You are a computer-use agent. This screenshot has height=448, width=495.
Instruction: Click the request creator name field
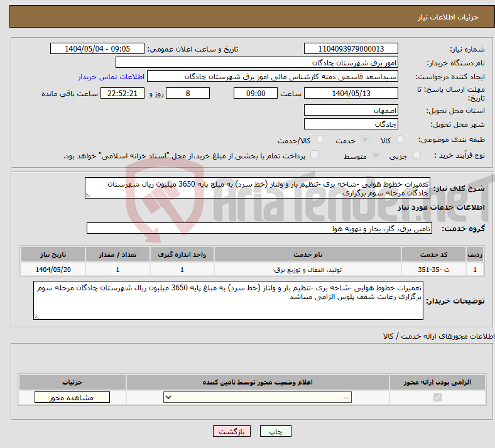click(273, 77)
